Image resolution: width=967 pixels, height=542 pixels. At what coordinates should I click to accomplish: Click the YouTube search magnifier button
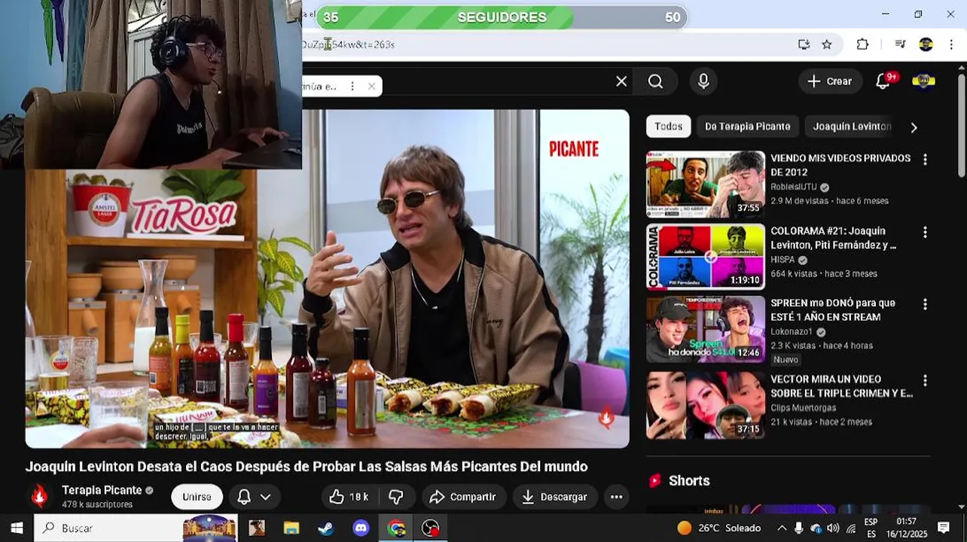click(655, 81)
